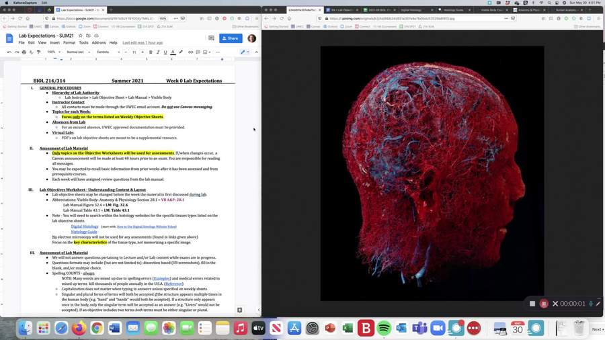Click the Google account avatar
This screenshot has height=340, width=605.
coord(251,38)
